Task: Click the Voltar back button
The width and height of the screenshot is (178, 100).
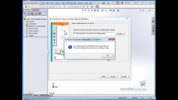Action: pos(103,77)
